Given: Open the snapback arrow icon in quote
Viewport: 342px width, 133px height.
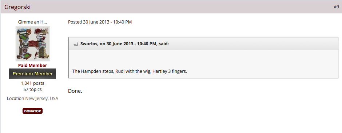Looking at the screenshot, I should 76,44.
